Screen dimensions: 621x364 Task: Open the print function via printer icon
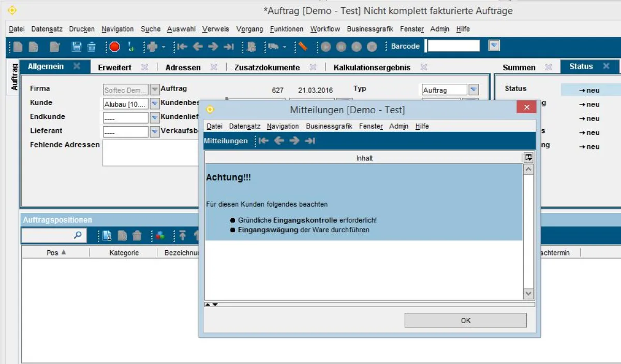(x=154, y=47)
